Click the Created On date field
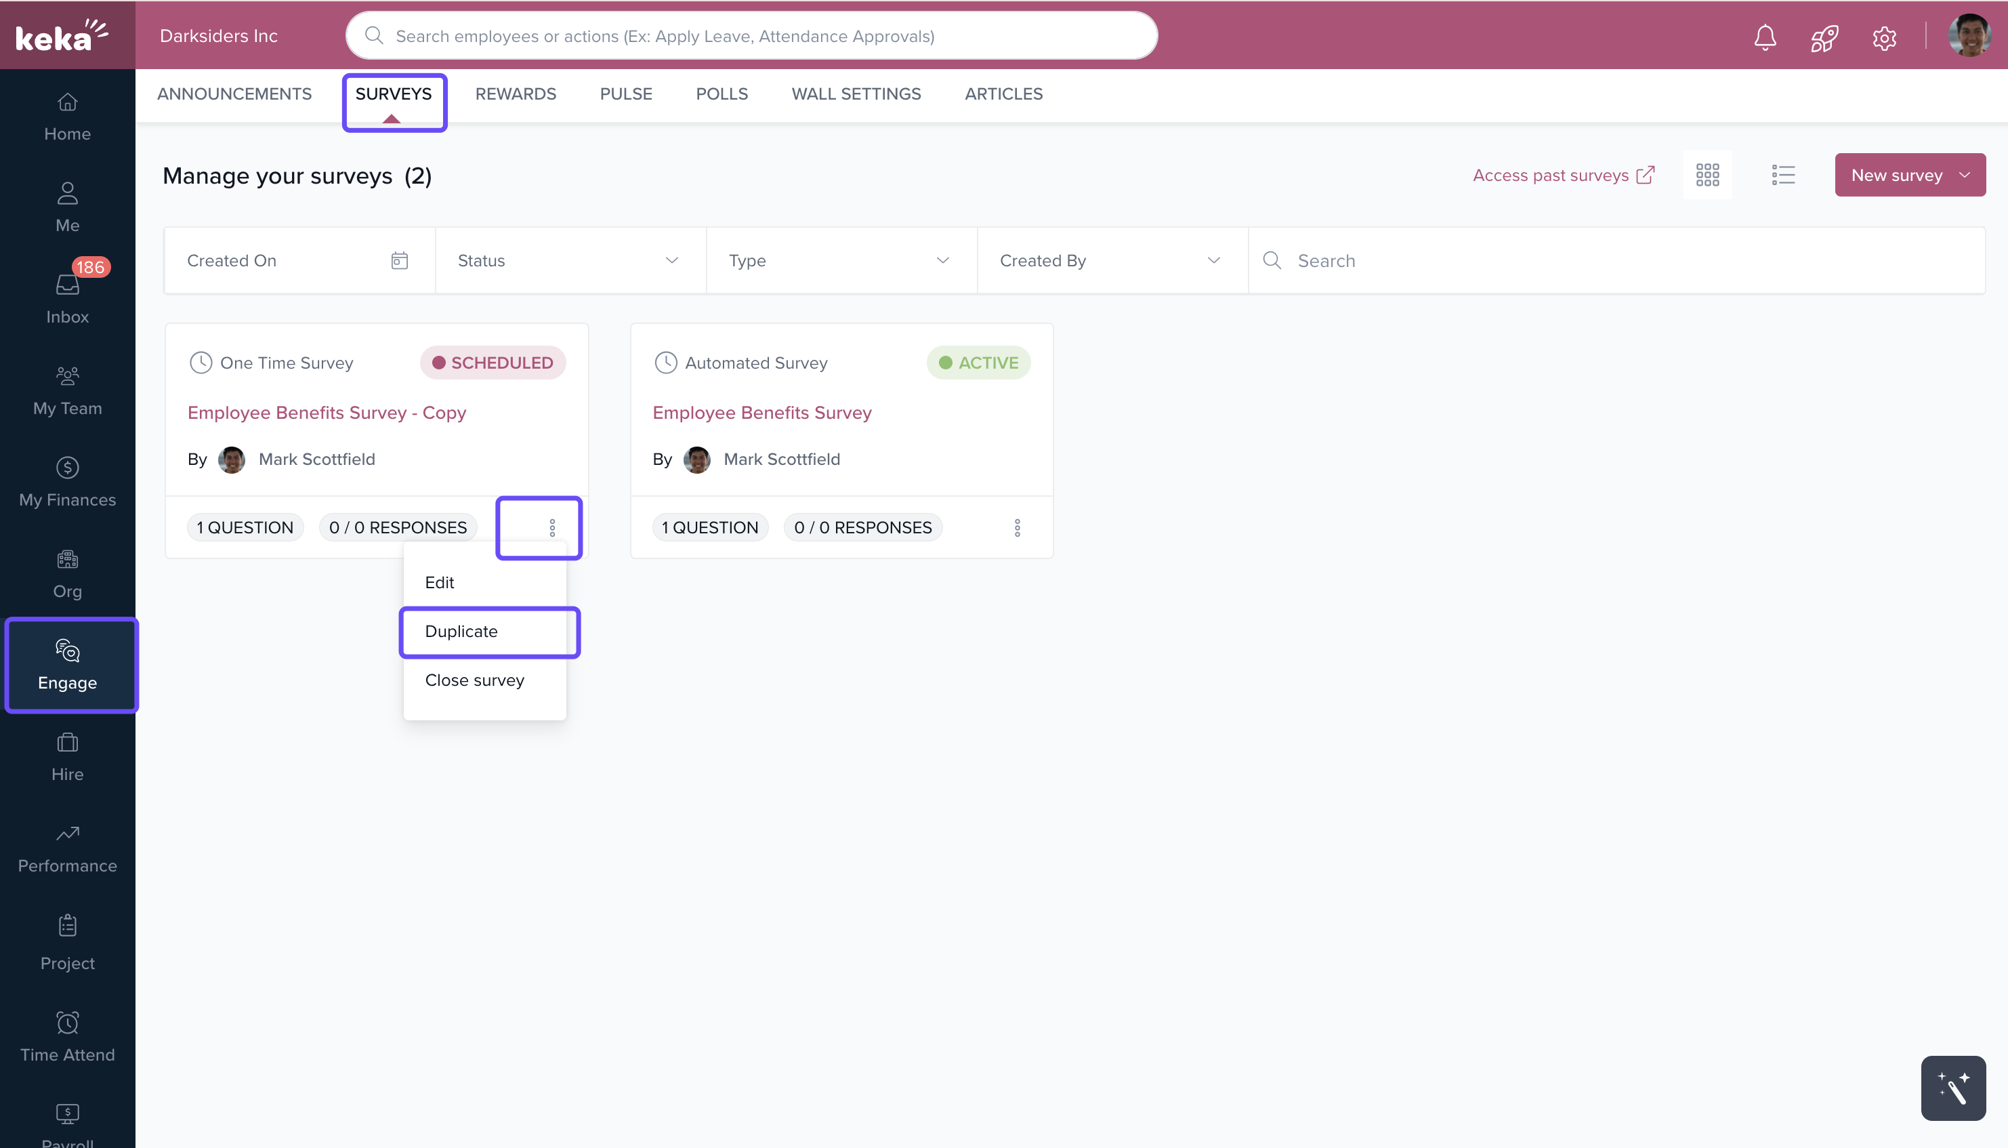Viewport: 2008px width, 1148px height. (298, 261)
